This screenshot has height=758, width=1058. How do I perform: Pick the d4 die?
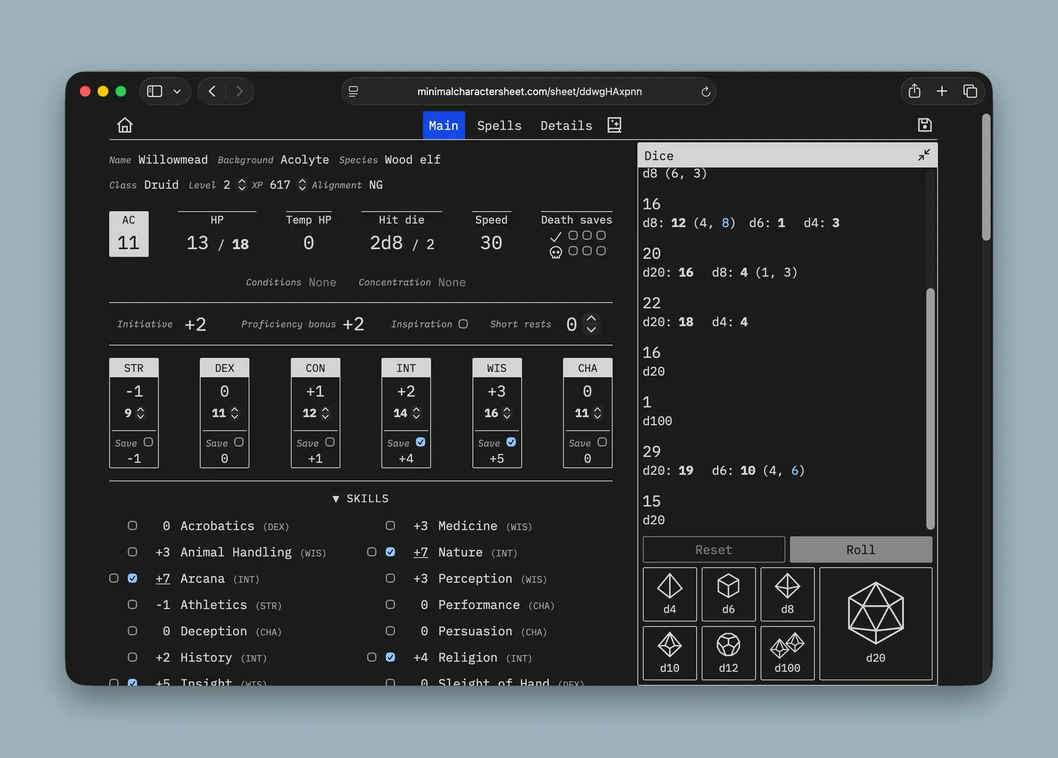tap(669, 593)
